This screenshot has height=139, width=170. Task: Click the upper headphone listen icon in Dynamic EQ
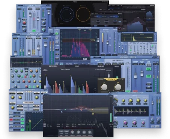point(48,124)
